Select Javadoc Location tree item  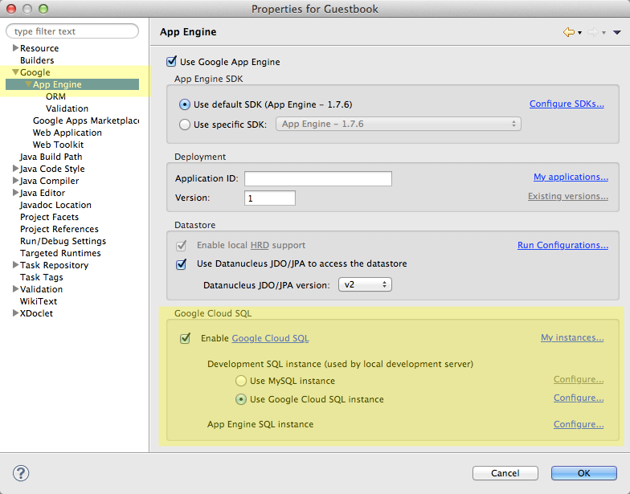[x=56, y=205]
